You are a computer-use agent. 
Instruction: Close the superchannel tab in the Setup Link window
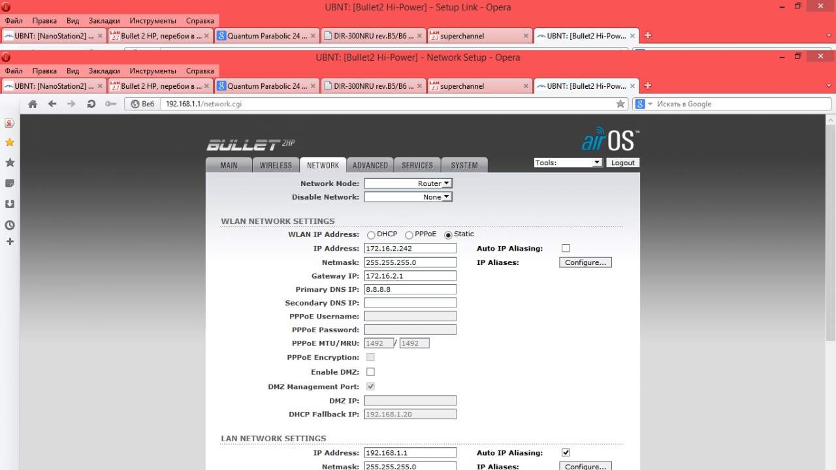point(526,36)
